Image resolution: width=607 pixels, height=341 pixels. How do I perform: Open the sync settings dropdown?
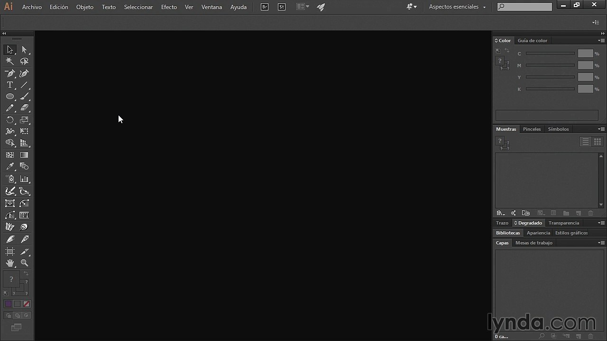point(412,7)
